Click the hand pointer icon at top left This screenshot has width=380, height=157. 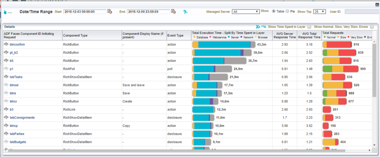click(x=5, y=12)
